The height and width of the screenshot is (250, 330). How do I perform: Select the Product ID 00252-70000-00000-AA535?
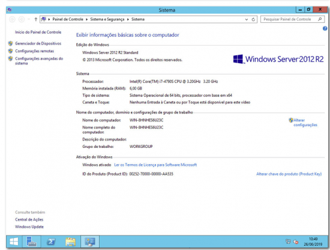click(151, 174)
